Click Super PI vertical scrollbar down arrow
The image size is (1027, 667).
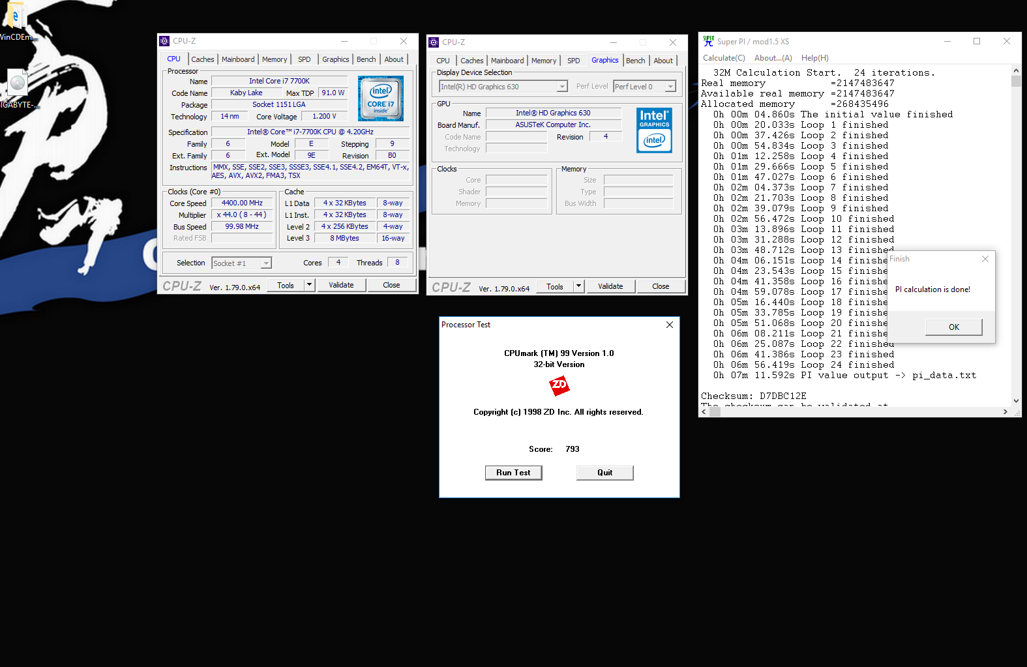coord(1016,401)
